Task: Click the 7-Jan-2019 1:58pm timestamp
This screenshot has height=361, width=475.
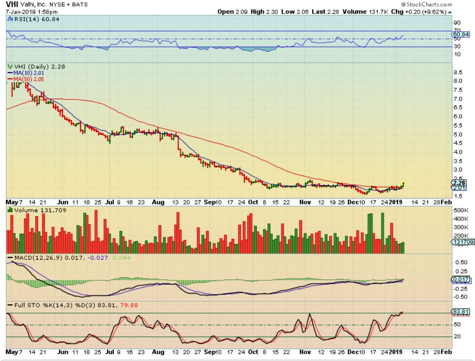Action: 32,12
